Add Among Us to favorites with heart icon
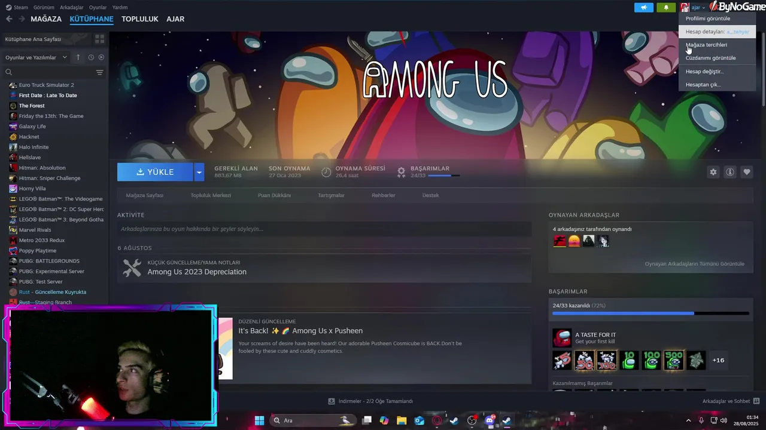Viewport: 766px width, 430px height. click(x=746, y=172)
